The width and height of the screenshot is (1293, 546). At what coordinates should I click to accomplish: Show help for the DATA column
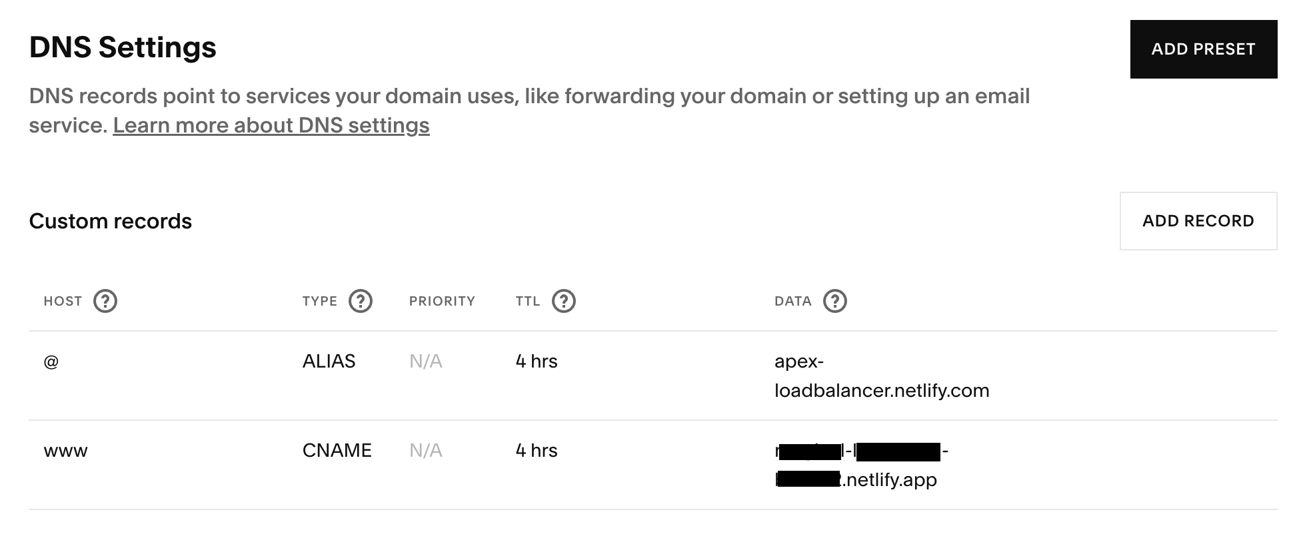coord(835,301)
